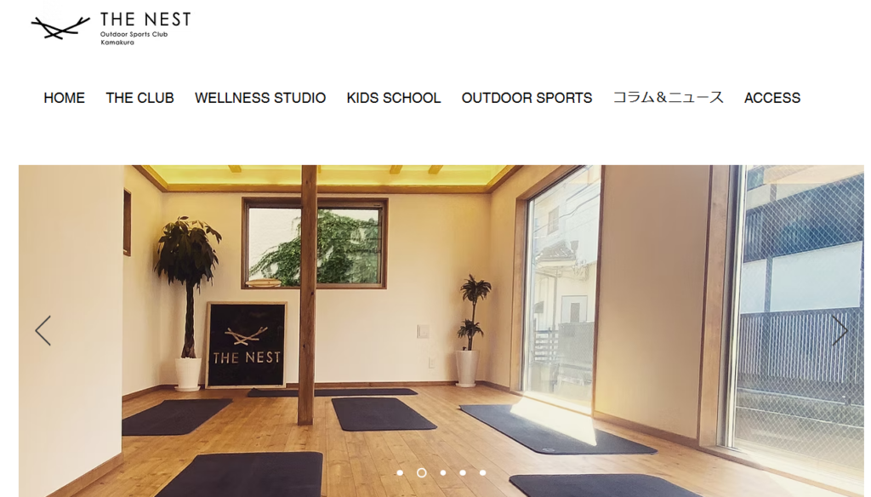Click the crossed-branches logo icon
The height and width of the screenshot is (497, 871).
(60, 28)
